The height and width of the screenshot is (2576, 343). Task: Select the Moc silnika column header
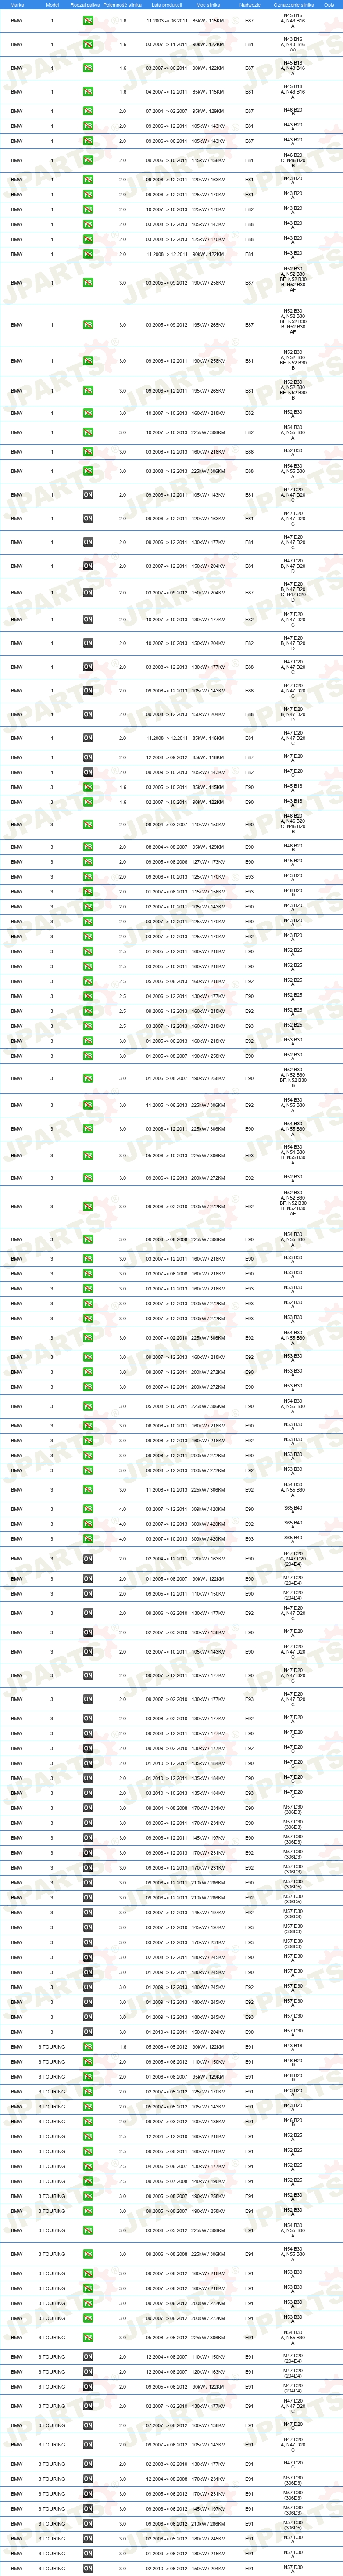(208, 4)
